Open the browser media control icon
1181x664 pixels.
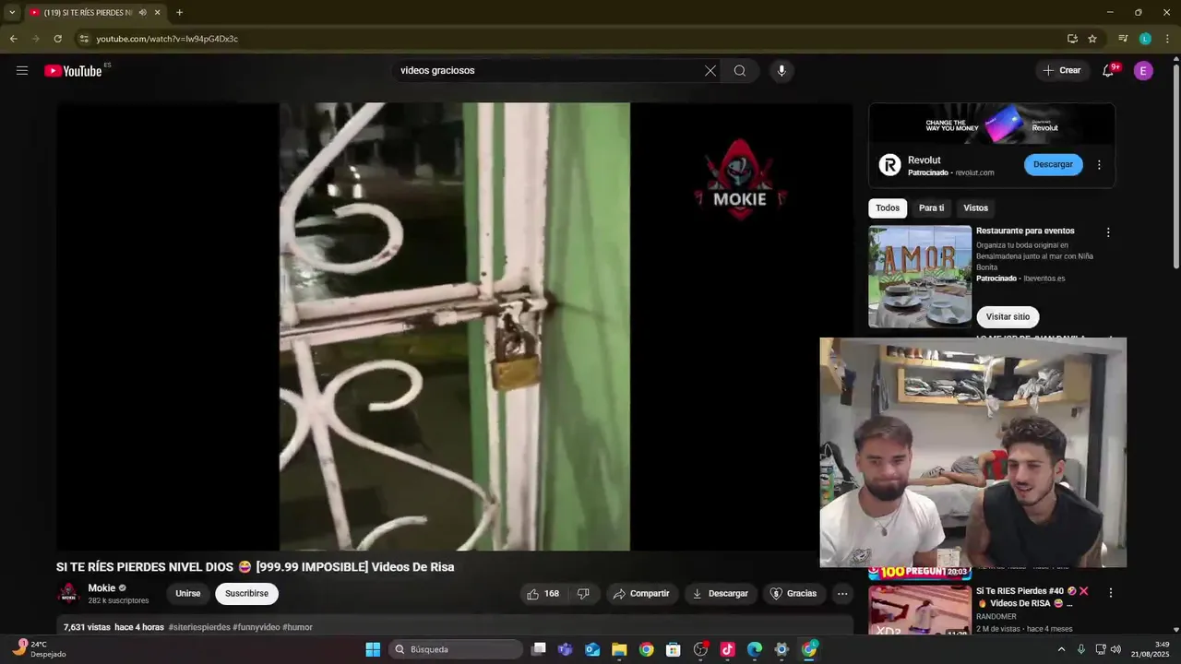[x=1123, y=39]
